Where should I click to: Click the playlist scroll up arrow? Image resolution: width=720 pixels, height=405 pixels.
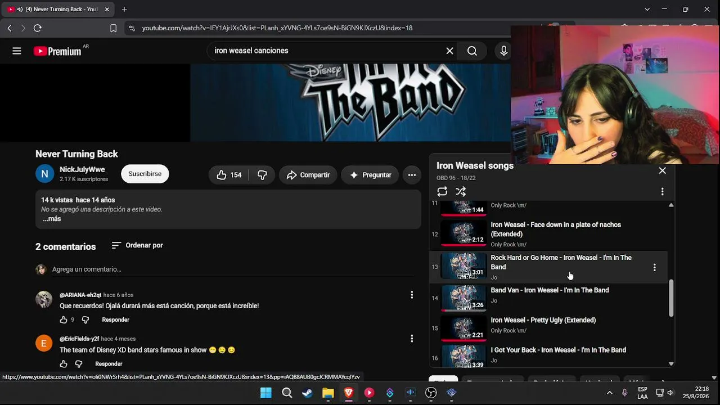tap(671, 205)
